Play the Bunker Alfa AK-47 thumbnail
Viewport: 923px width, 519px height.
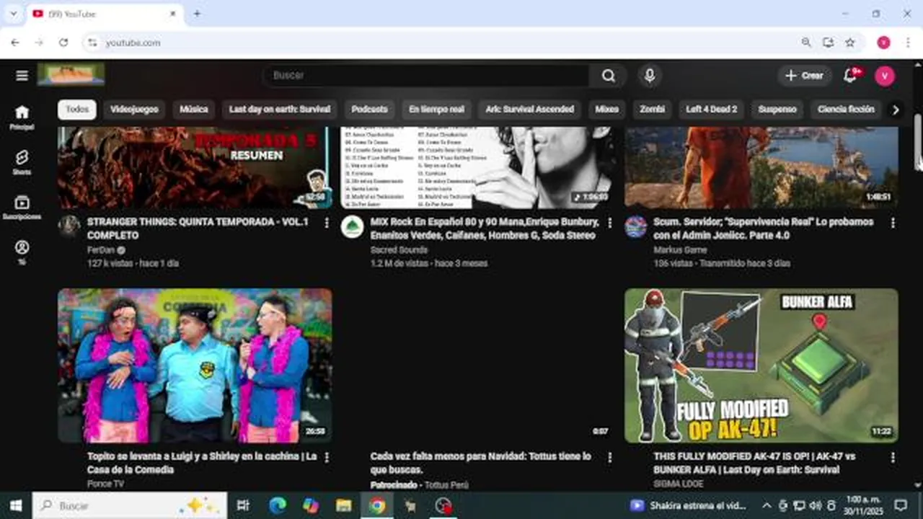point(761,365)
